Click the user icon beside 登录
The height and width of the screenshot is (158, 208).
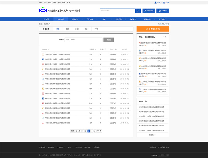[155, 2]
